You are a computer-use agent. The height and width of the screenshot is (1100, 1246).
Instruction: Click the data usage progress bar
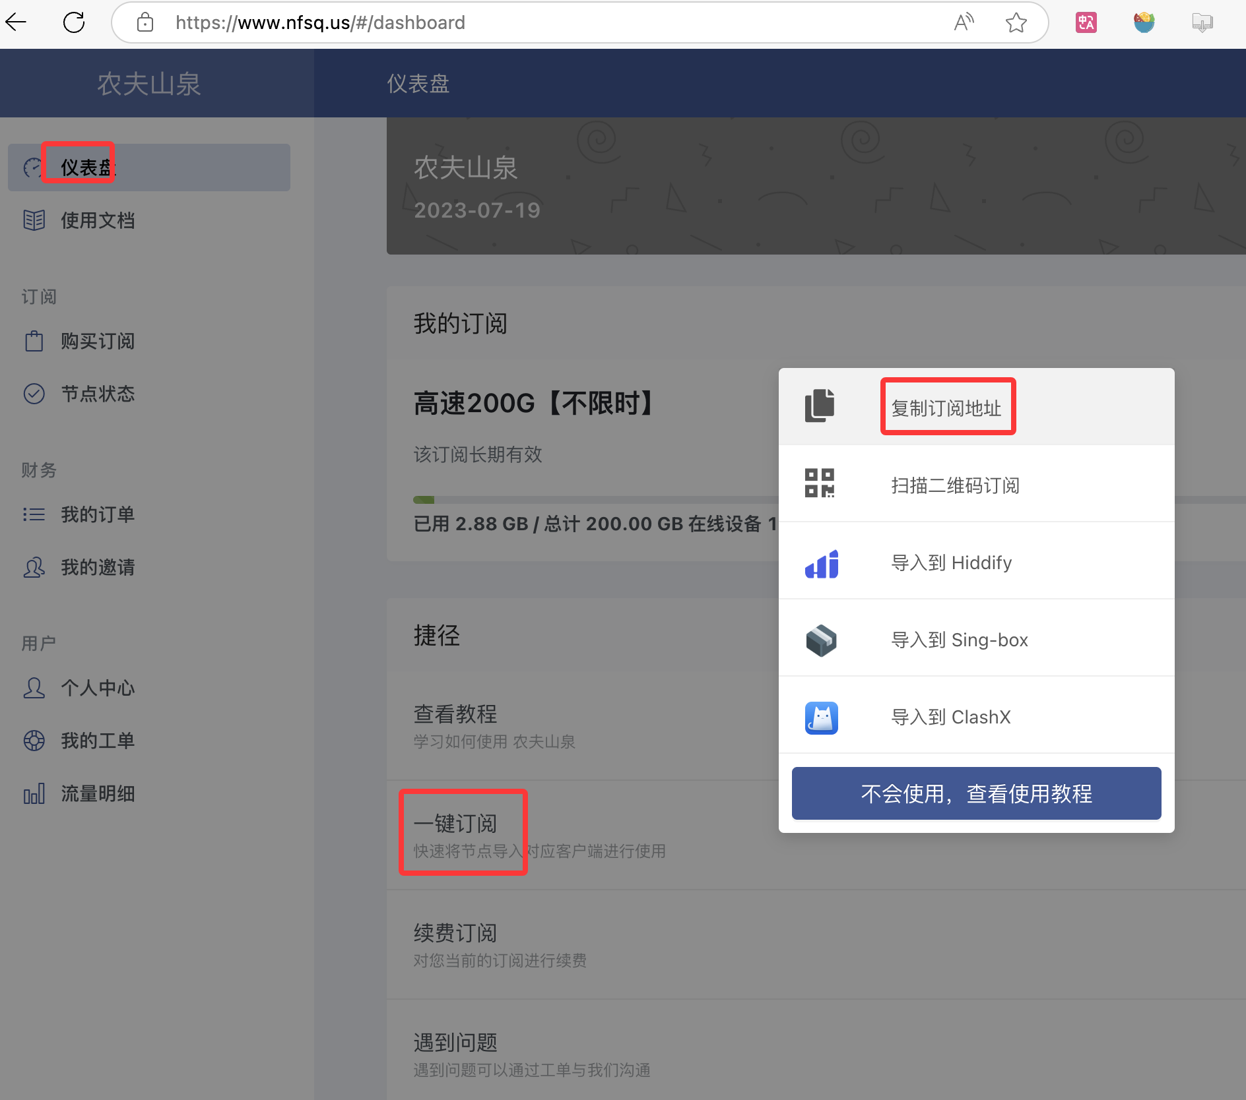tap(594, 500)
